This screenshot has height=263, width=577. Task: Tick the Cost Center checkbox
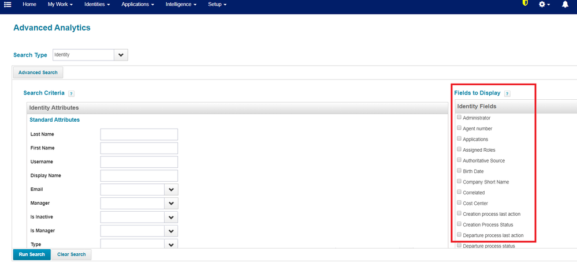pos(459,202)
